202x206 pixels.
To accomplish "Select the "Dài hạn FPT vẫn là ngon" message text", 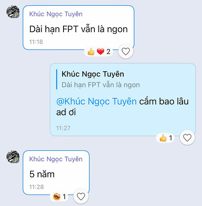I will pyautogui.click(x=78, y=29).
